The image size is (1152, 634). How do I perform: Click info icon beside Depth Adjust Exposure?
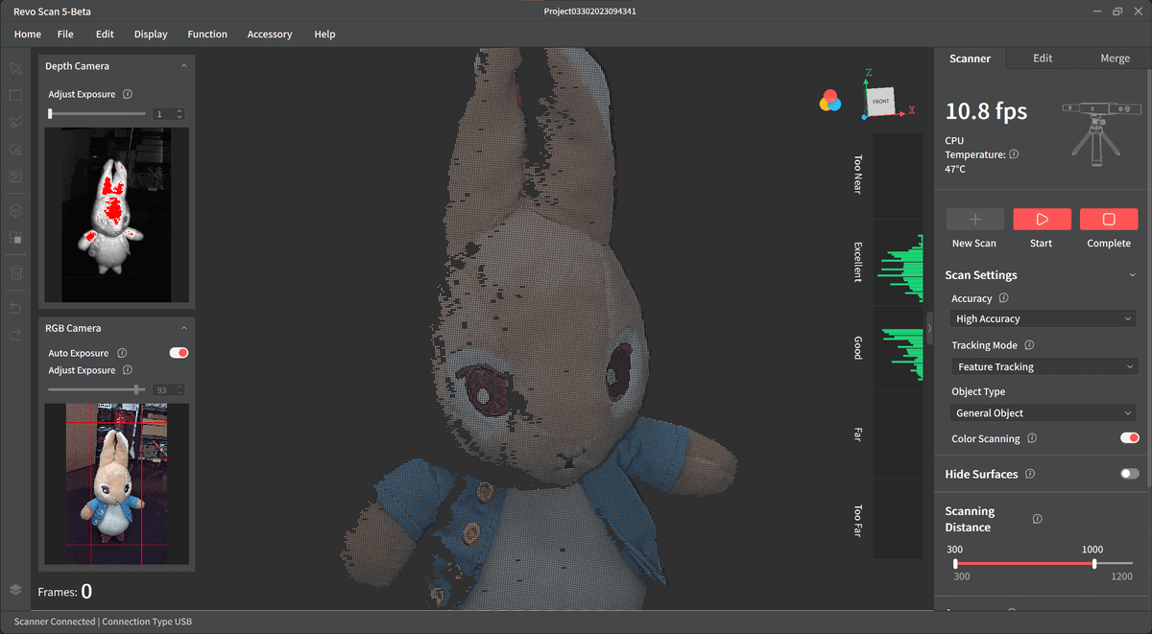coord(128,94)
